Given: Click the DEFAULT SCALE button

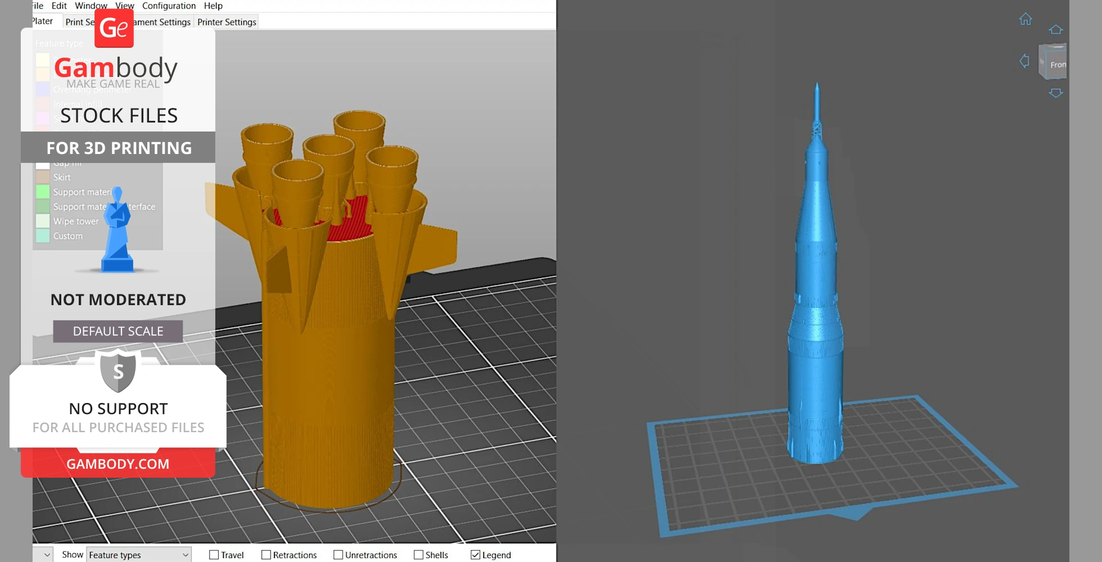Looking at the screenshot, I should click(118, 331).
